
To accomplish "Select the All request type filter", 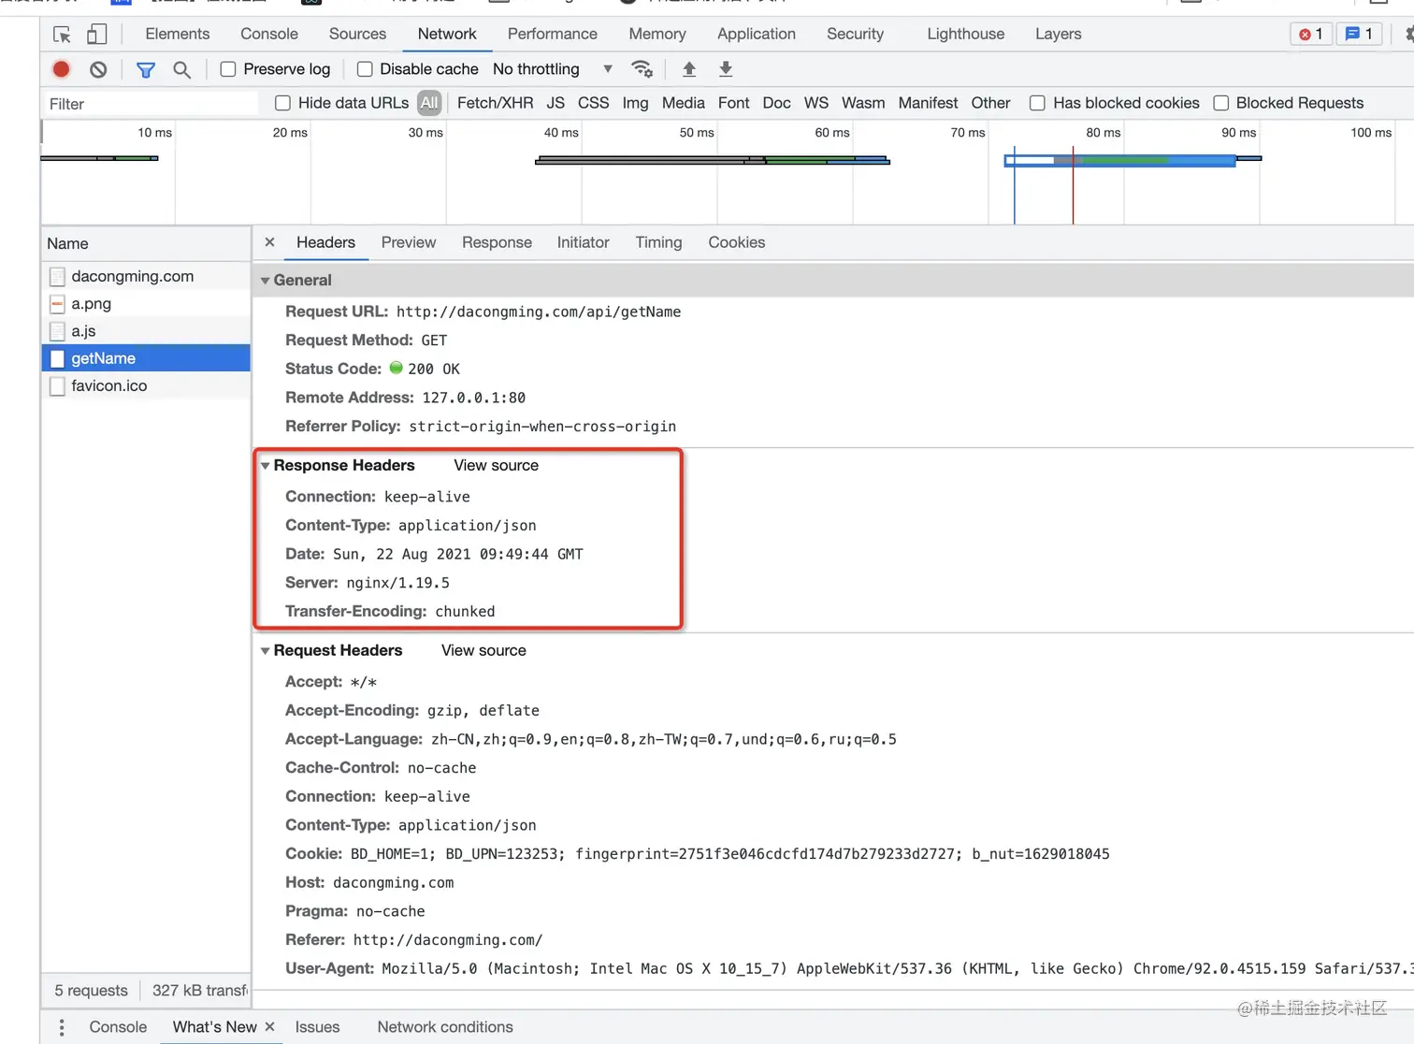I will pos(429,103).
